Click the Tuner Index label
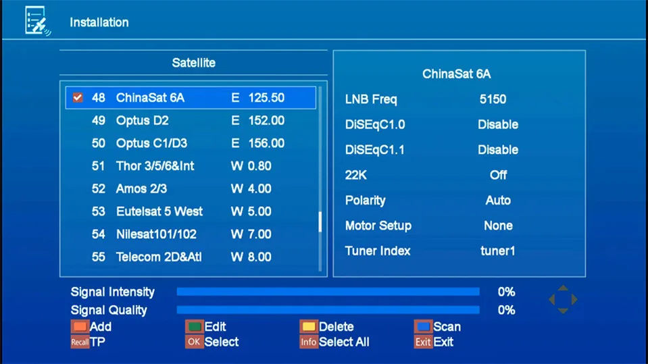The height and width of the screenshot is (364, 648). (378, 251)
